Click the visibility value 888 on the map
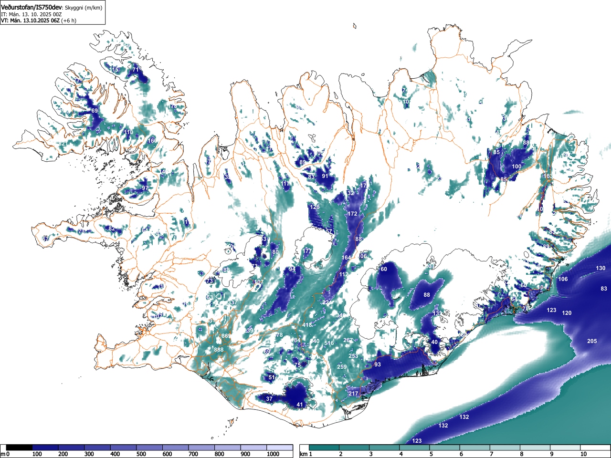The width and height of the screenshot is (611, 458). pos(219,350)
